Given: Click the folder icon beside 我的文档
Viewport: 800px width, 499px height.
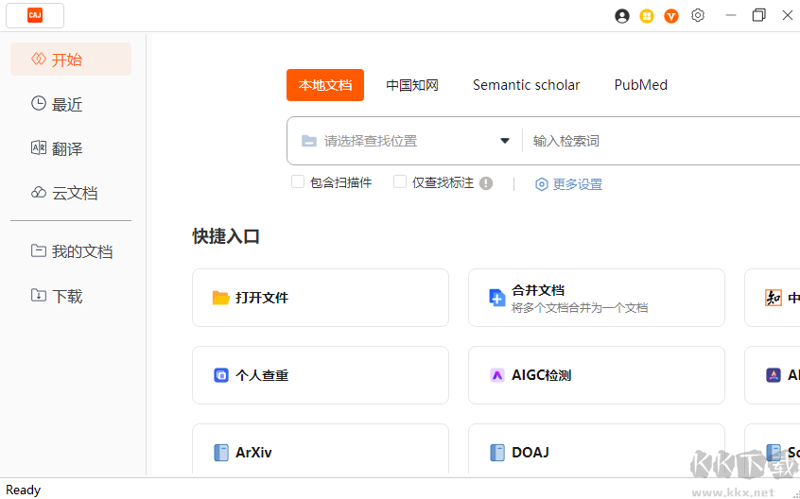Looking at the screenshot, I should [x=38, y=250].
